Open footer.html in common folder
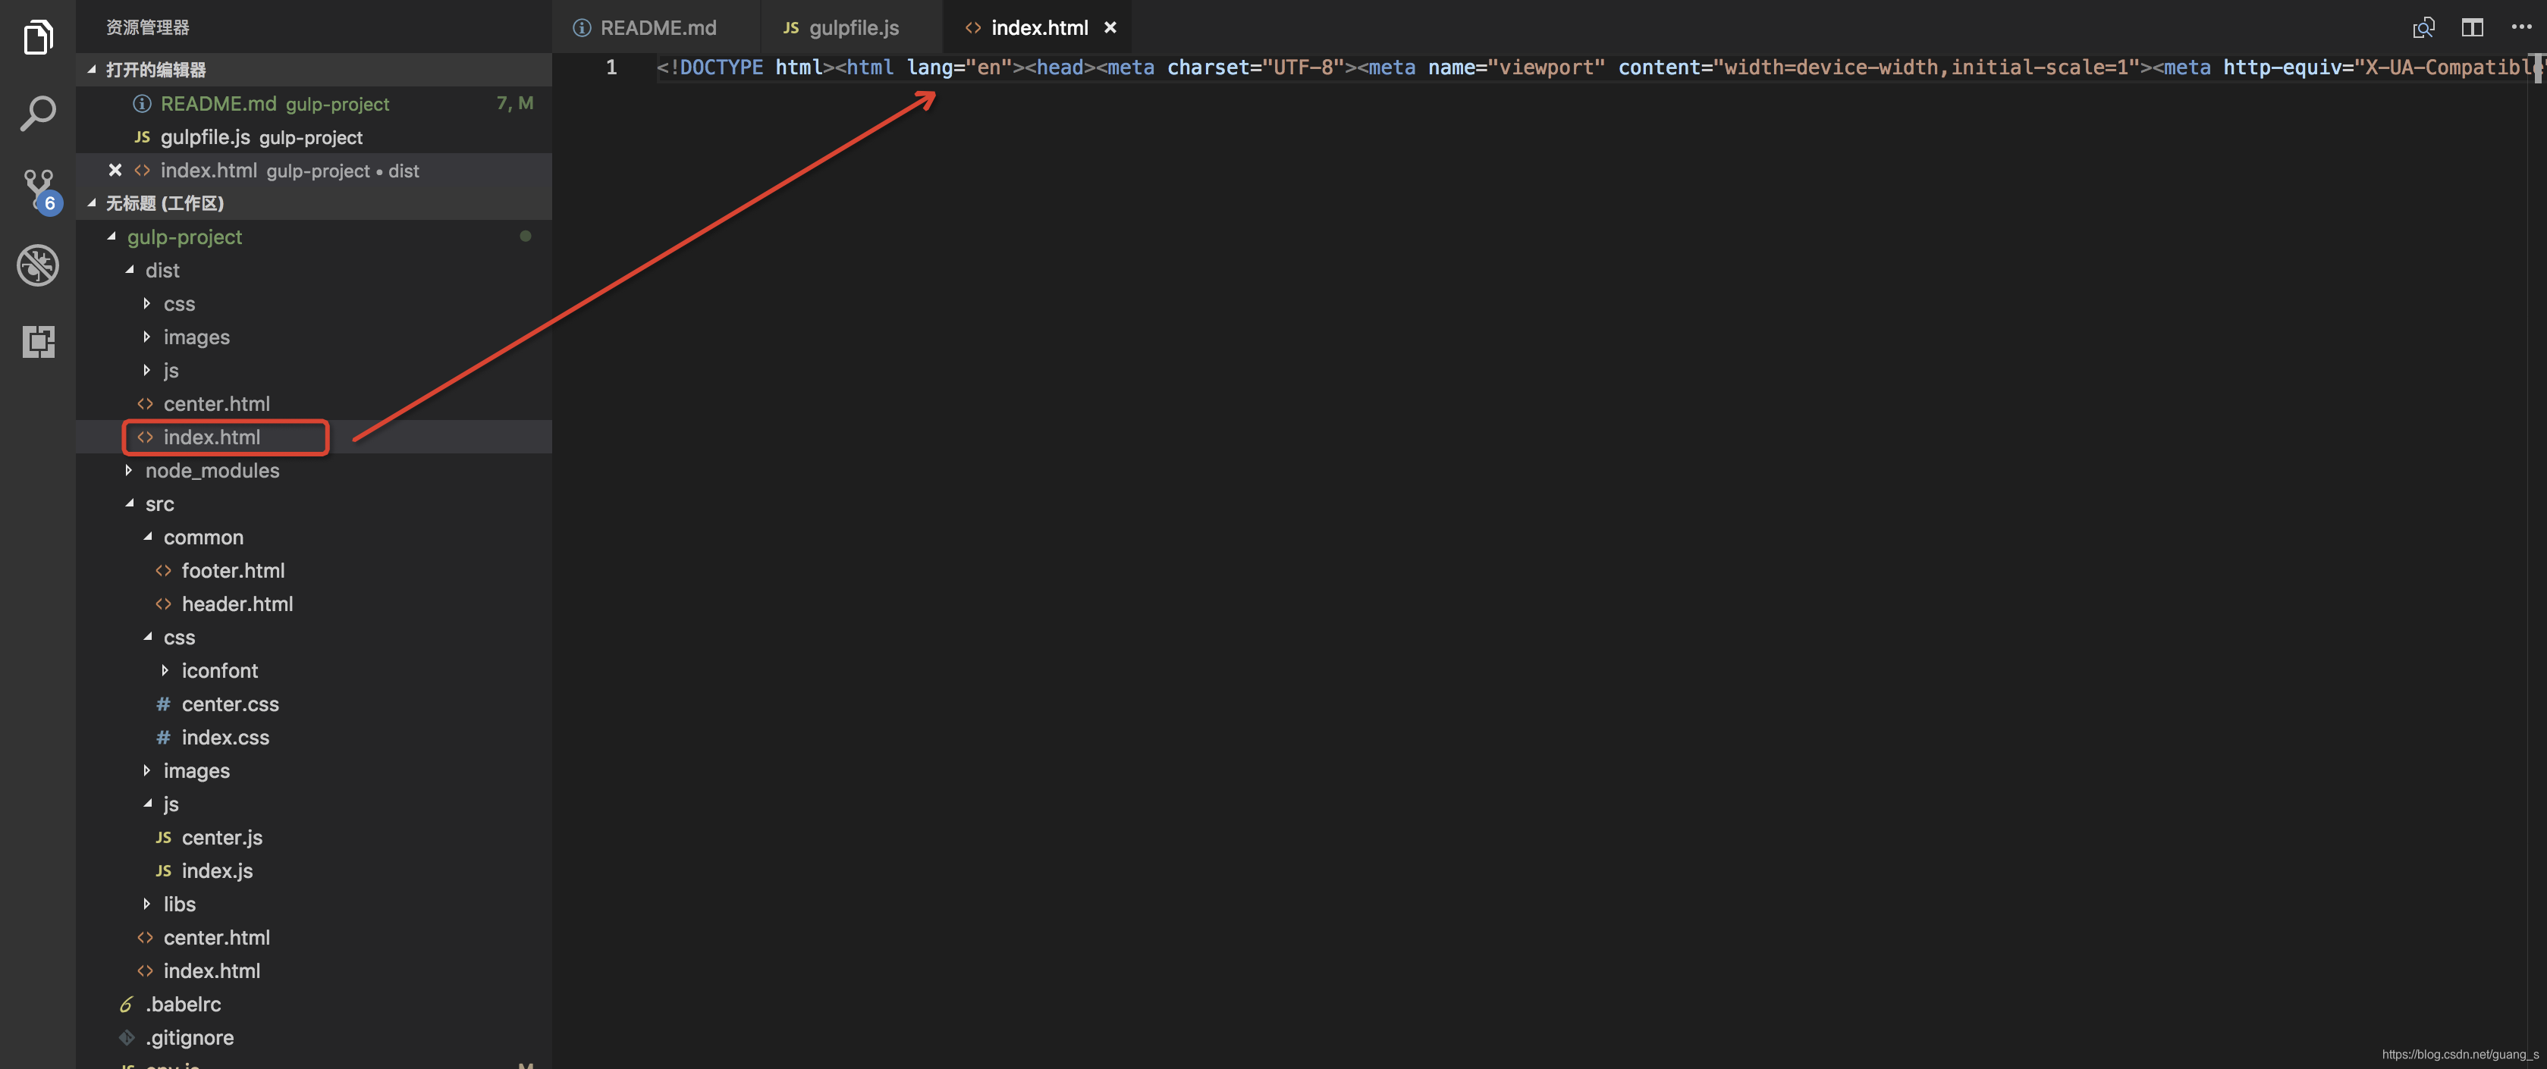The height and width of the screenshot is (1069, 2547). (313, 570)
